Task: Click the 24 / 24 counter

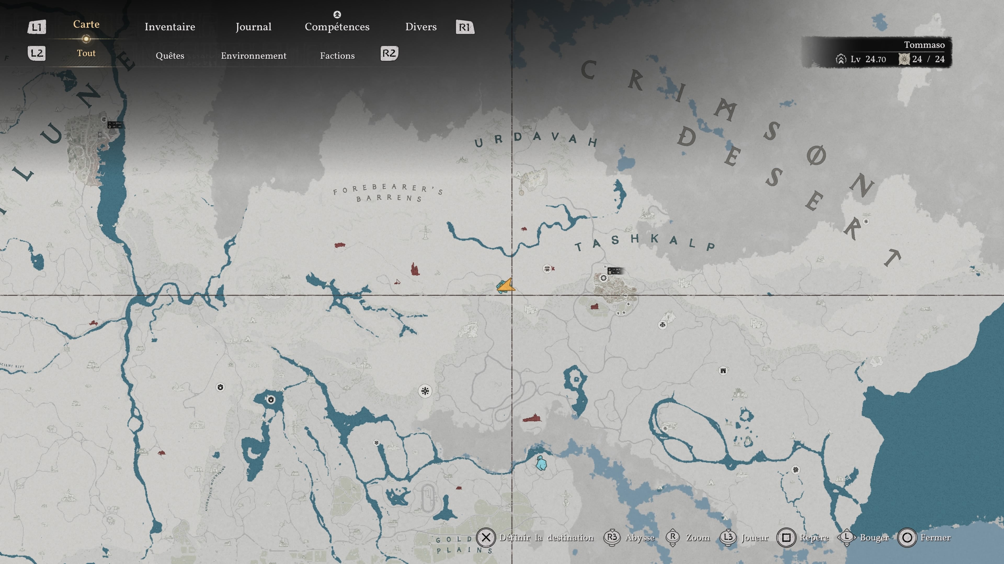Action: 928,59
